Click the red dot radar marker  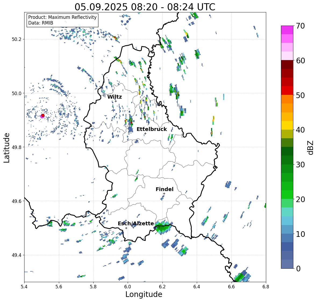(43, 115)
